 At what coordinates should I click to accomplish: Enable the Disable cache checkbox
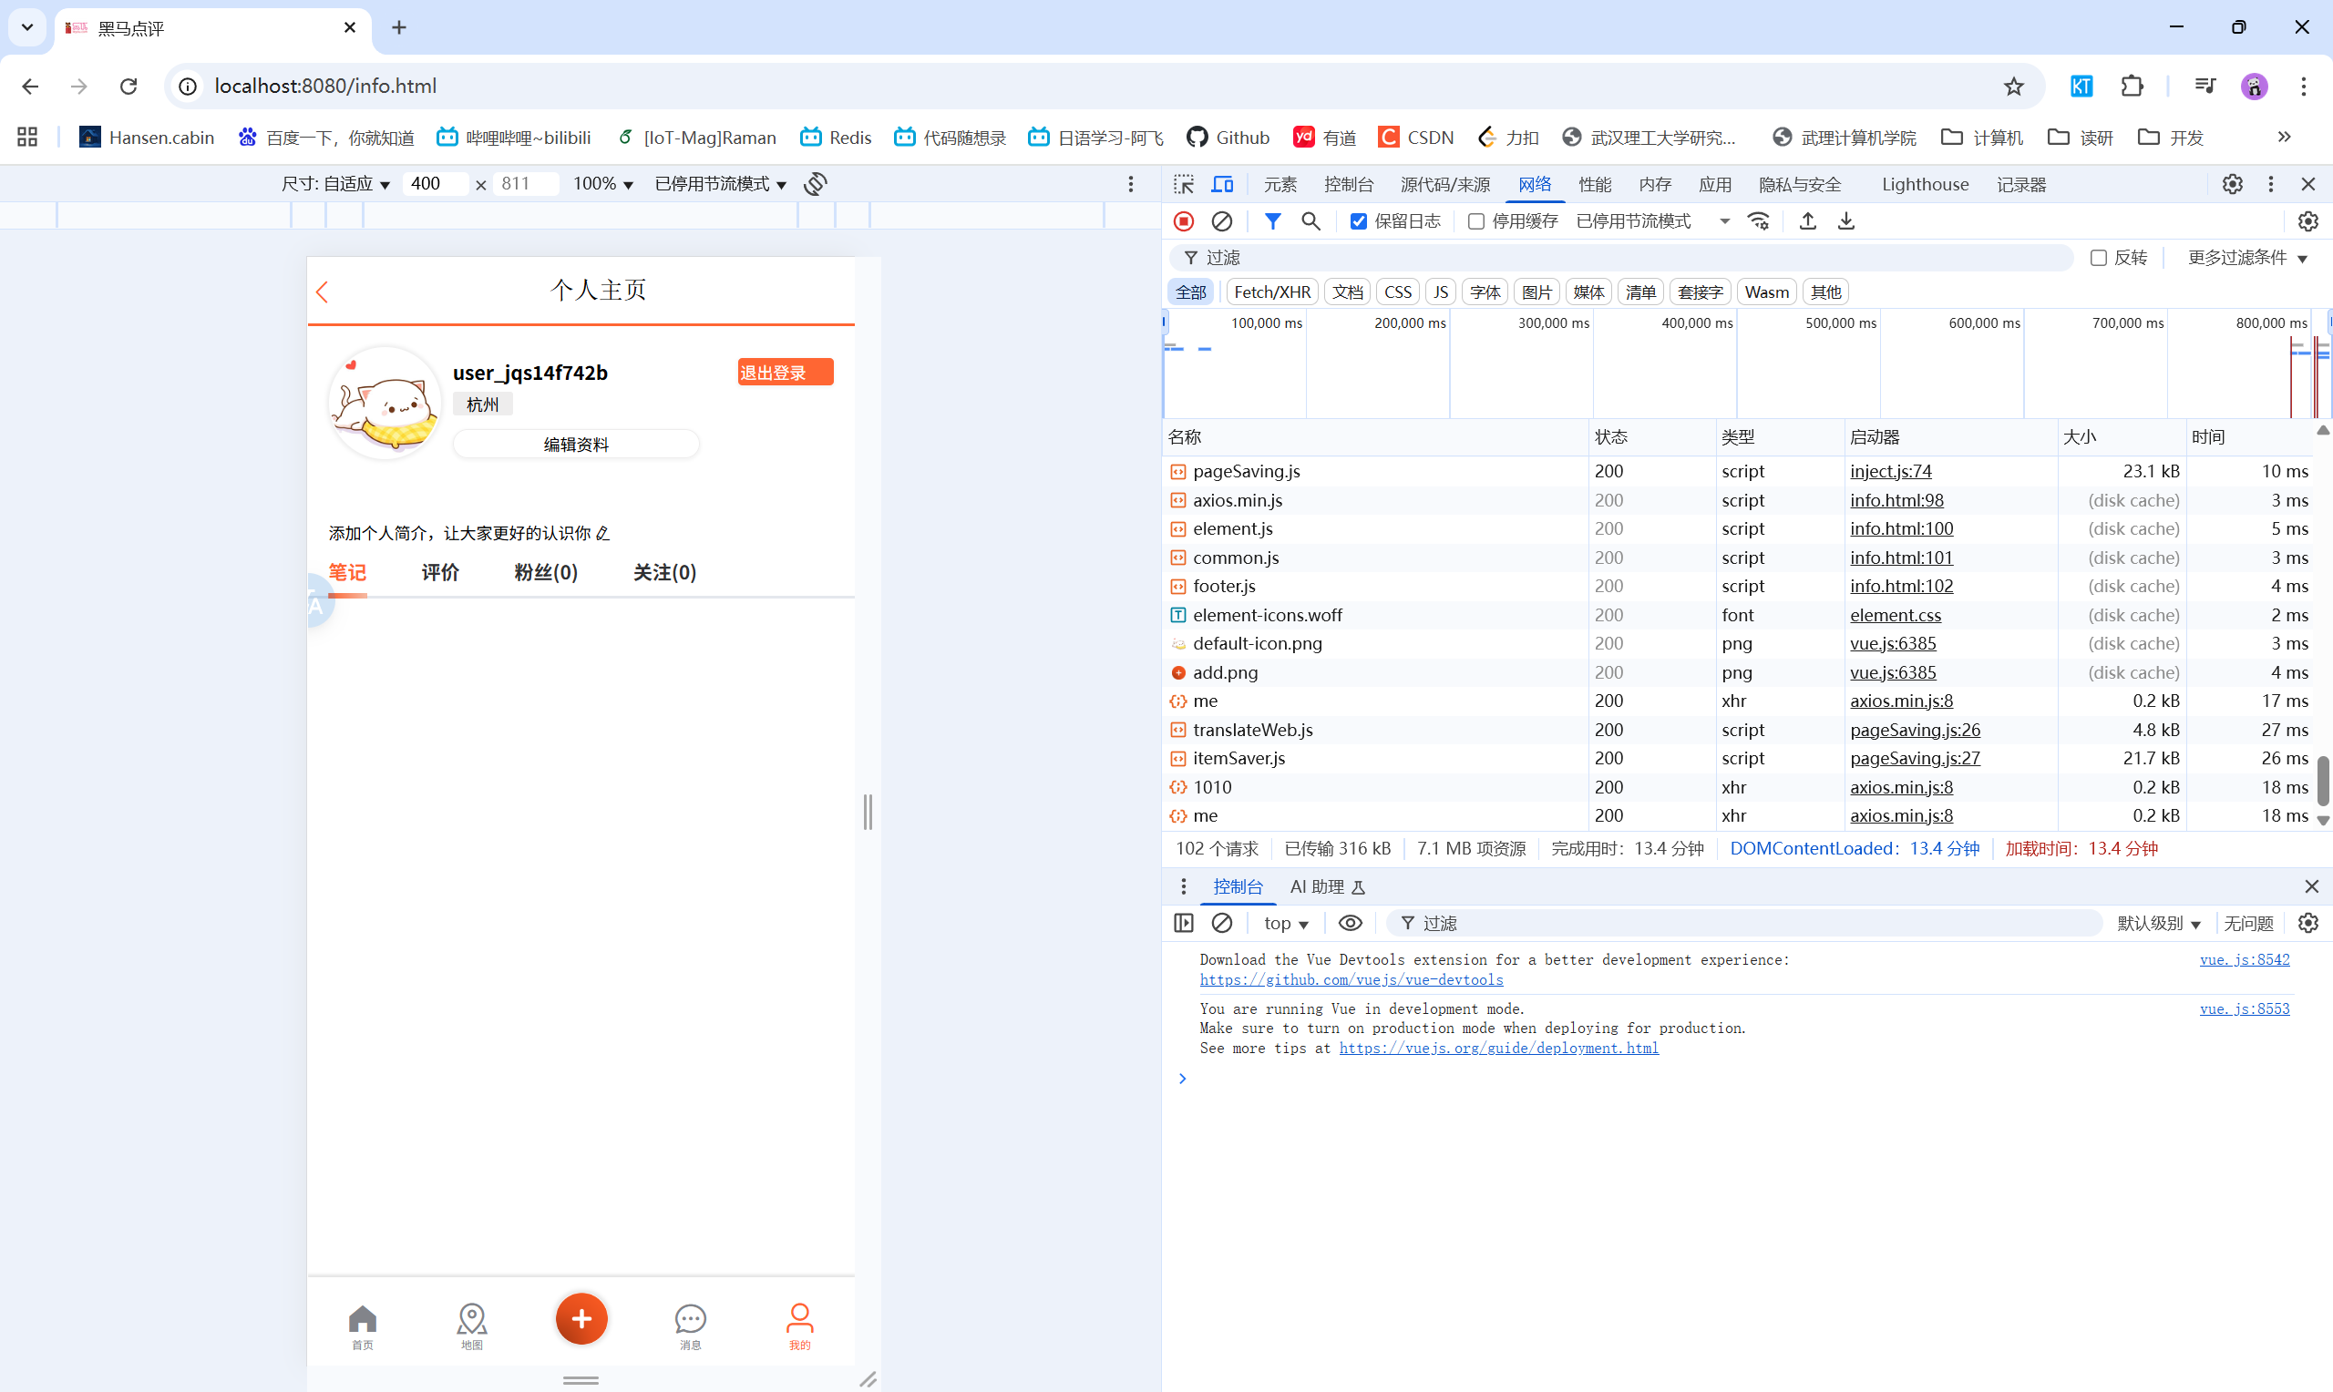click(1475, 221)
